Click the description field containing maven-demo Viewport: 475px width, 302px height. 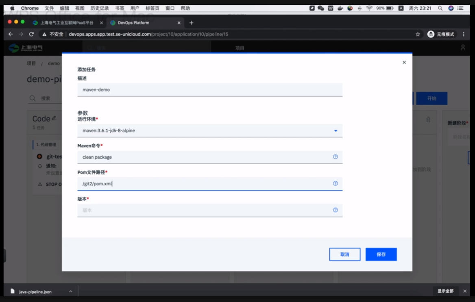(x=209, y=90)
